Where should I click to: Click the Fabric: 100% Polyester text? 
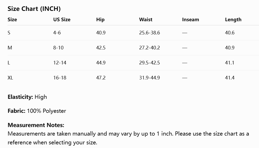(37, 111)
